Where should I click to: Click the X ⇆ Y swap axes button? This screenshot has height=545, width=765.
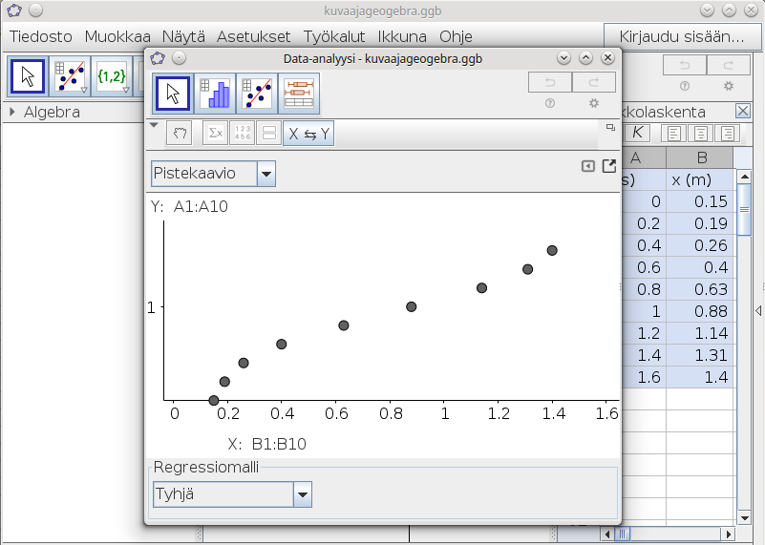coord(309,134)
